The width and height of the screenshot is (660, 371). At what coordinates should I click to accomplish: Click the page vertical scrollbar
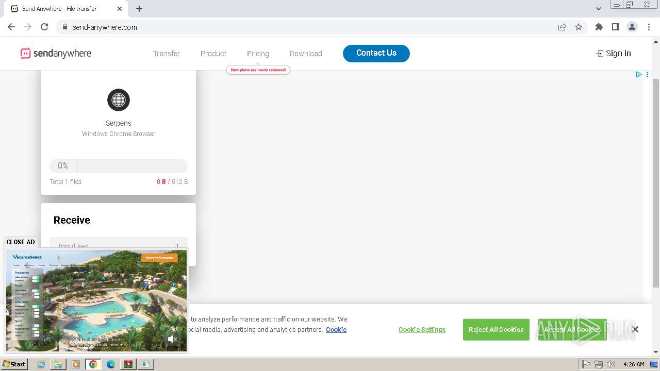[656, 183]
